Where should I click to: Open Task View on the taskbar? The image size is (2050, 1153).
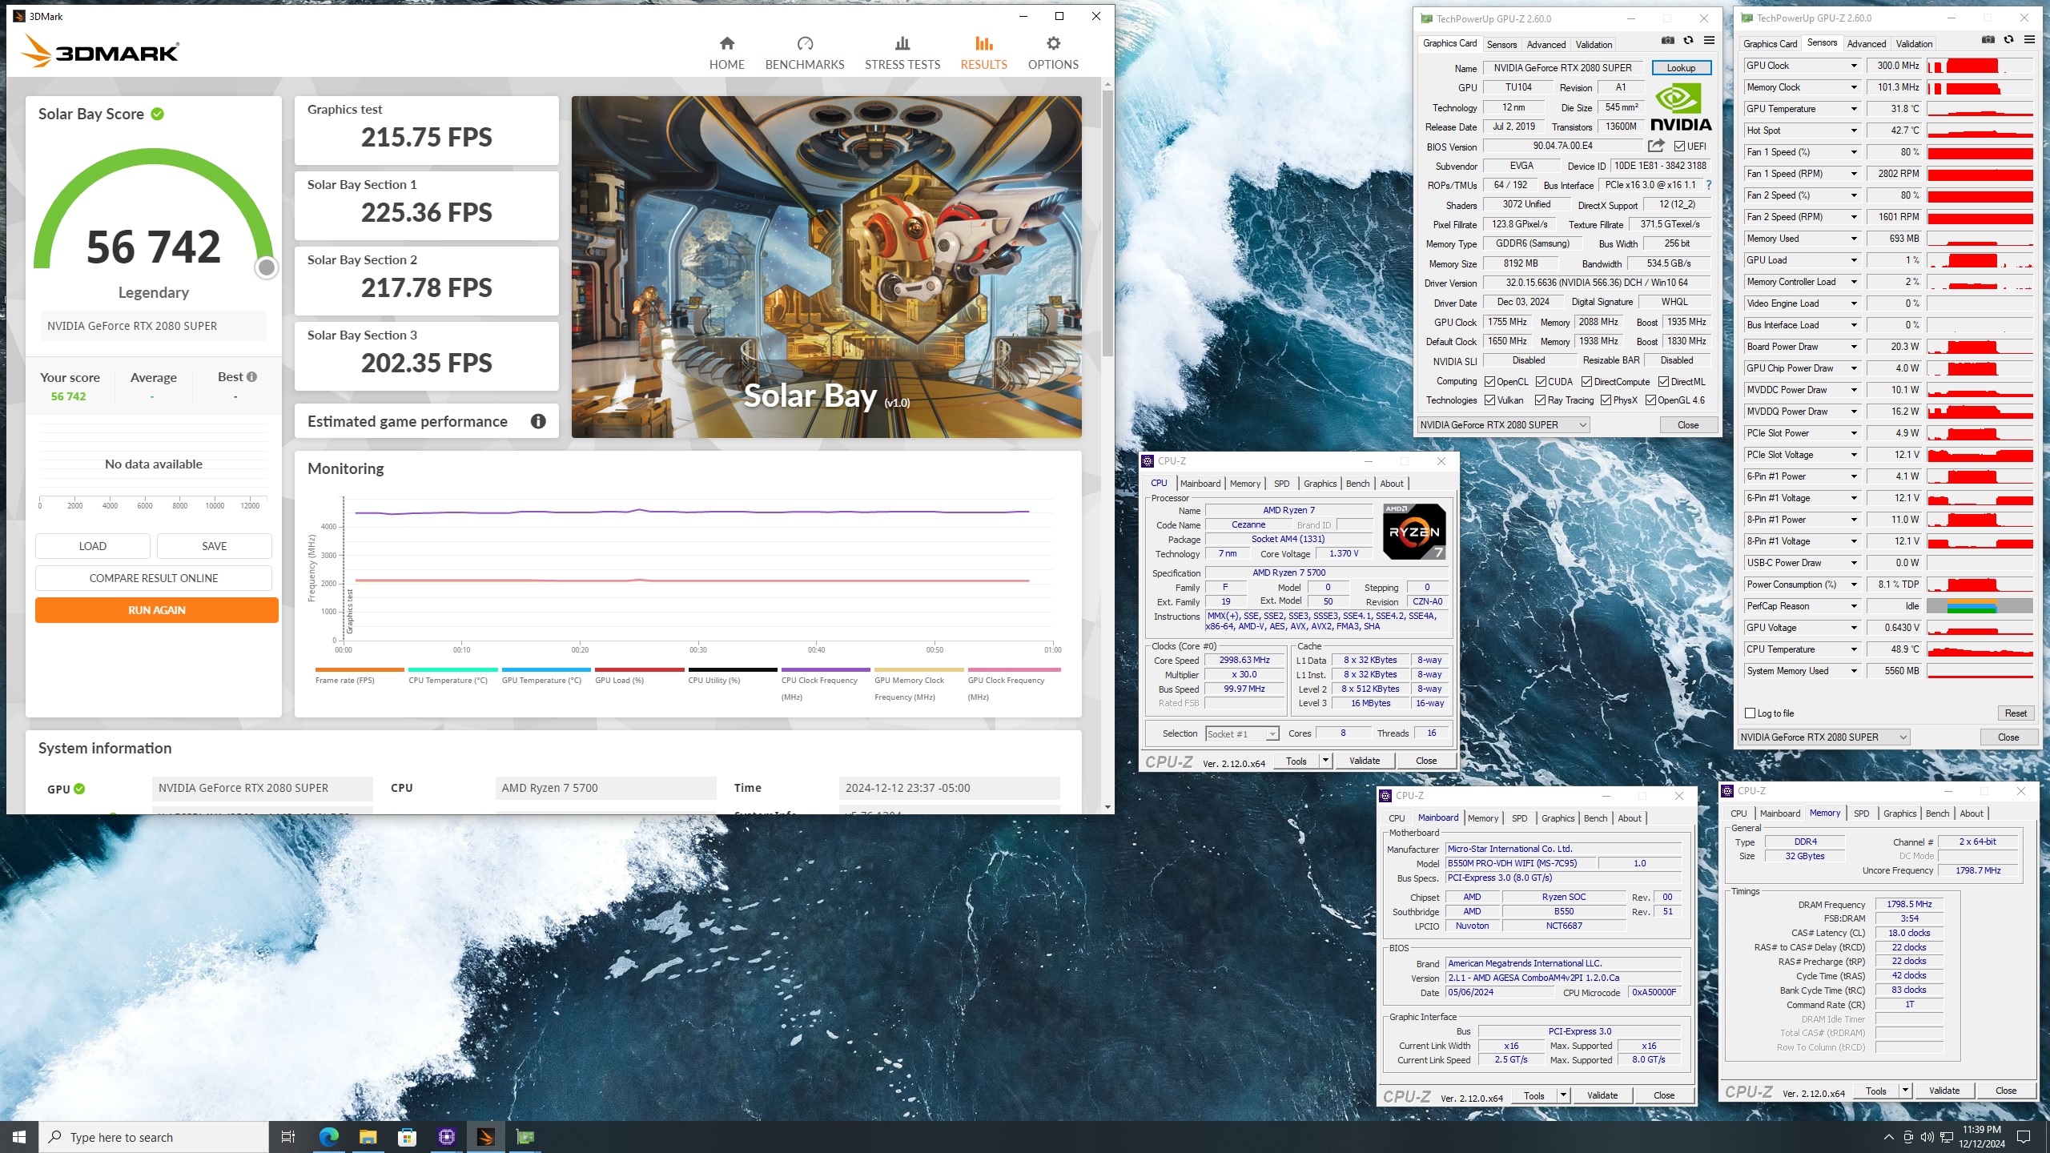288,1137
